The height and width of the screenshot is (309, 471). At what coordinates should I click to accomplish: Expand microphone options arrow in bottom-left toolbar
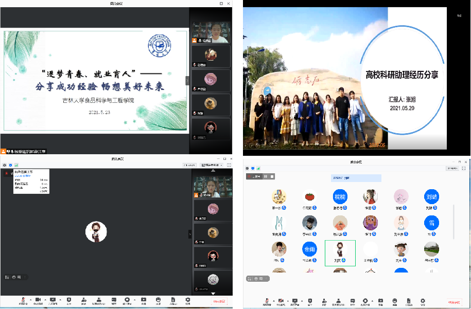click(30, 299)
